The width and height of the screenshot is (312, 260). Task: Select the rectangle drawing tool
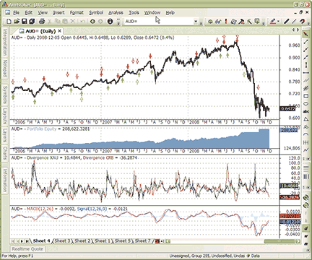(x=305, y=96)
